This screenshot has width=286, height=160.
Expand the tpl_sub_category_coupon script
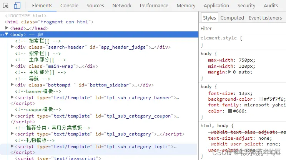tap(12, 115)
